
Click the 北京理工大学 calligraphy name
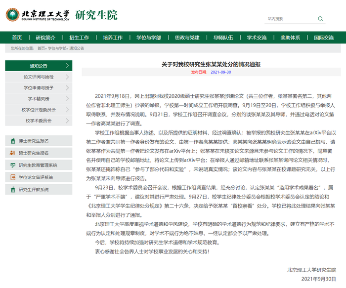tap(45, 13)
